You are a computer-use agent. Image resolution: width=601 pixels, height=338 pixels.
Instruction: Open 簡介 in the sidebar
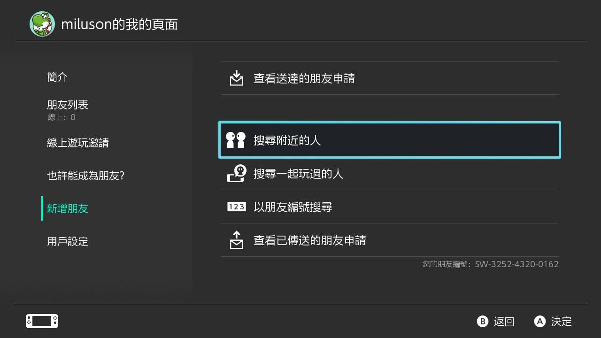(x=57, y=77)
